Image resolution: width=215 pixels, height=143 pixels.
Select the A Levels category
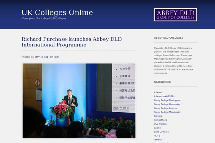pyautogui.click(x=158, y=92)
